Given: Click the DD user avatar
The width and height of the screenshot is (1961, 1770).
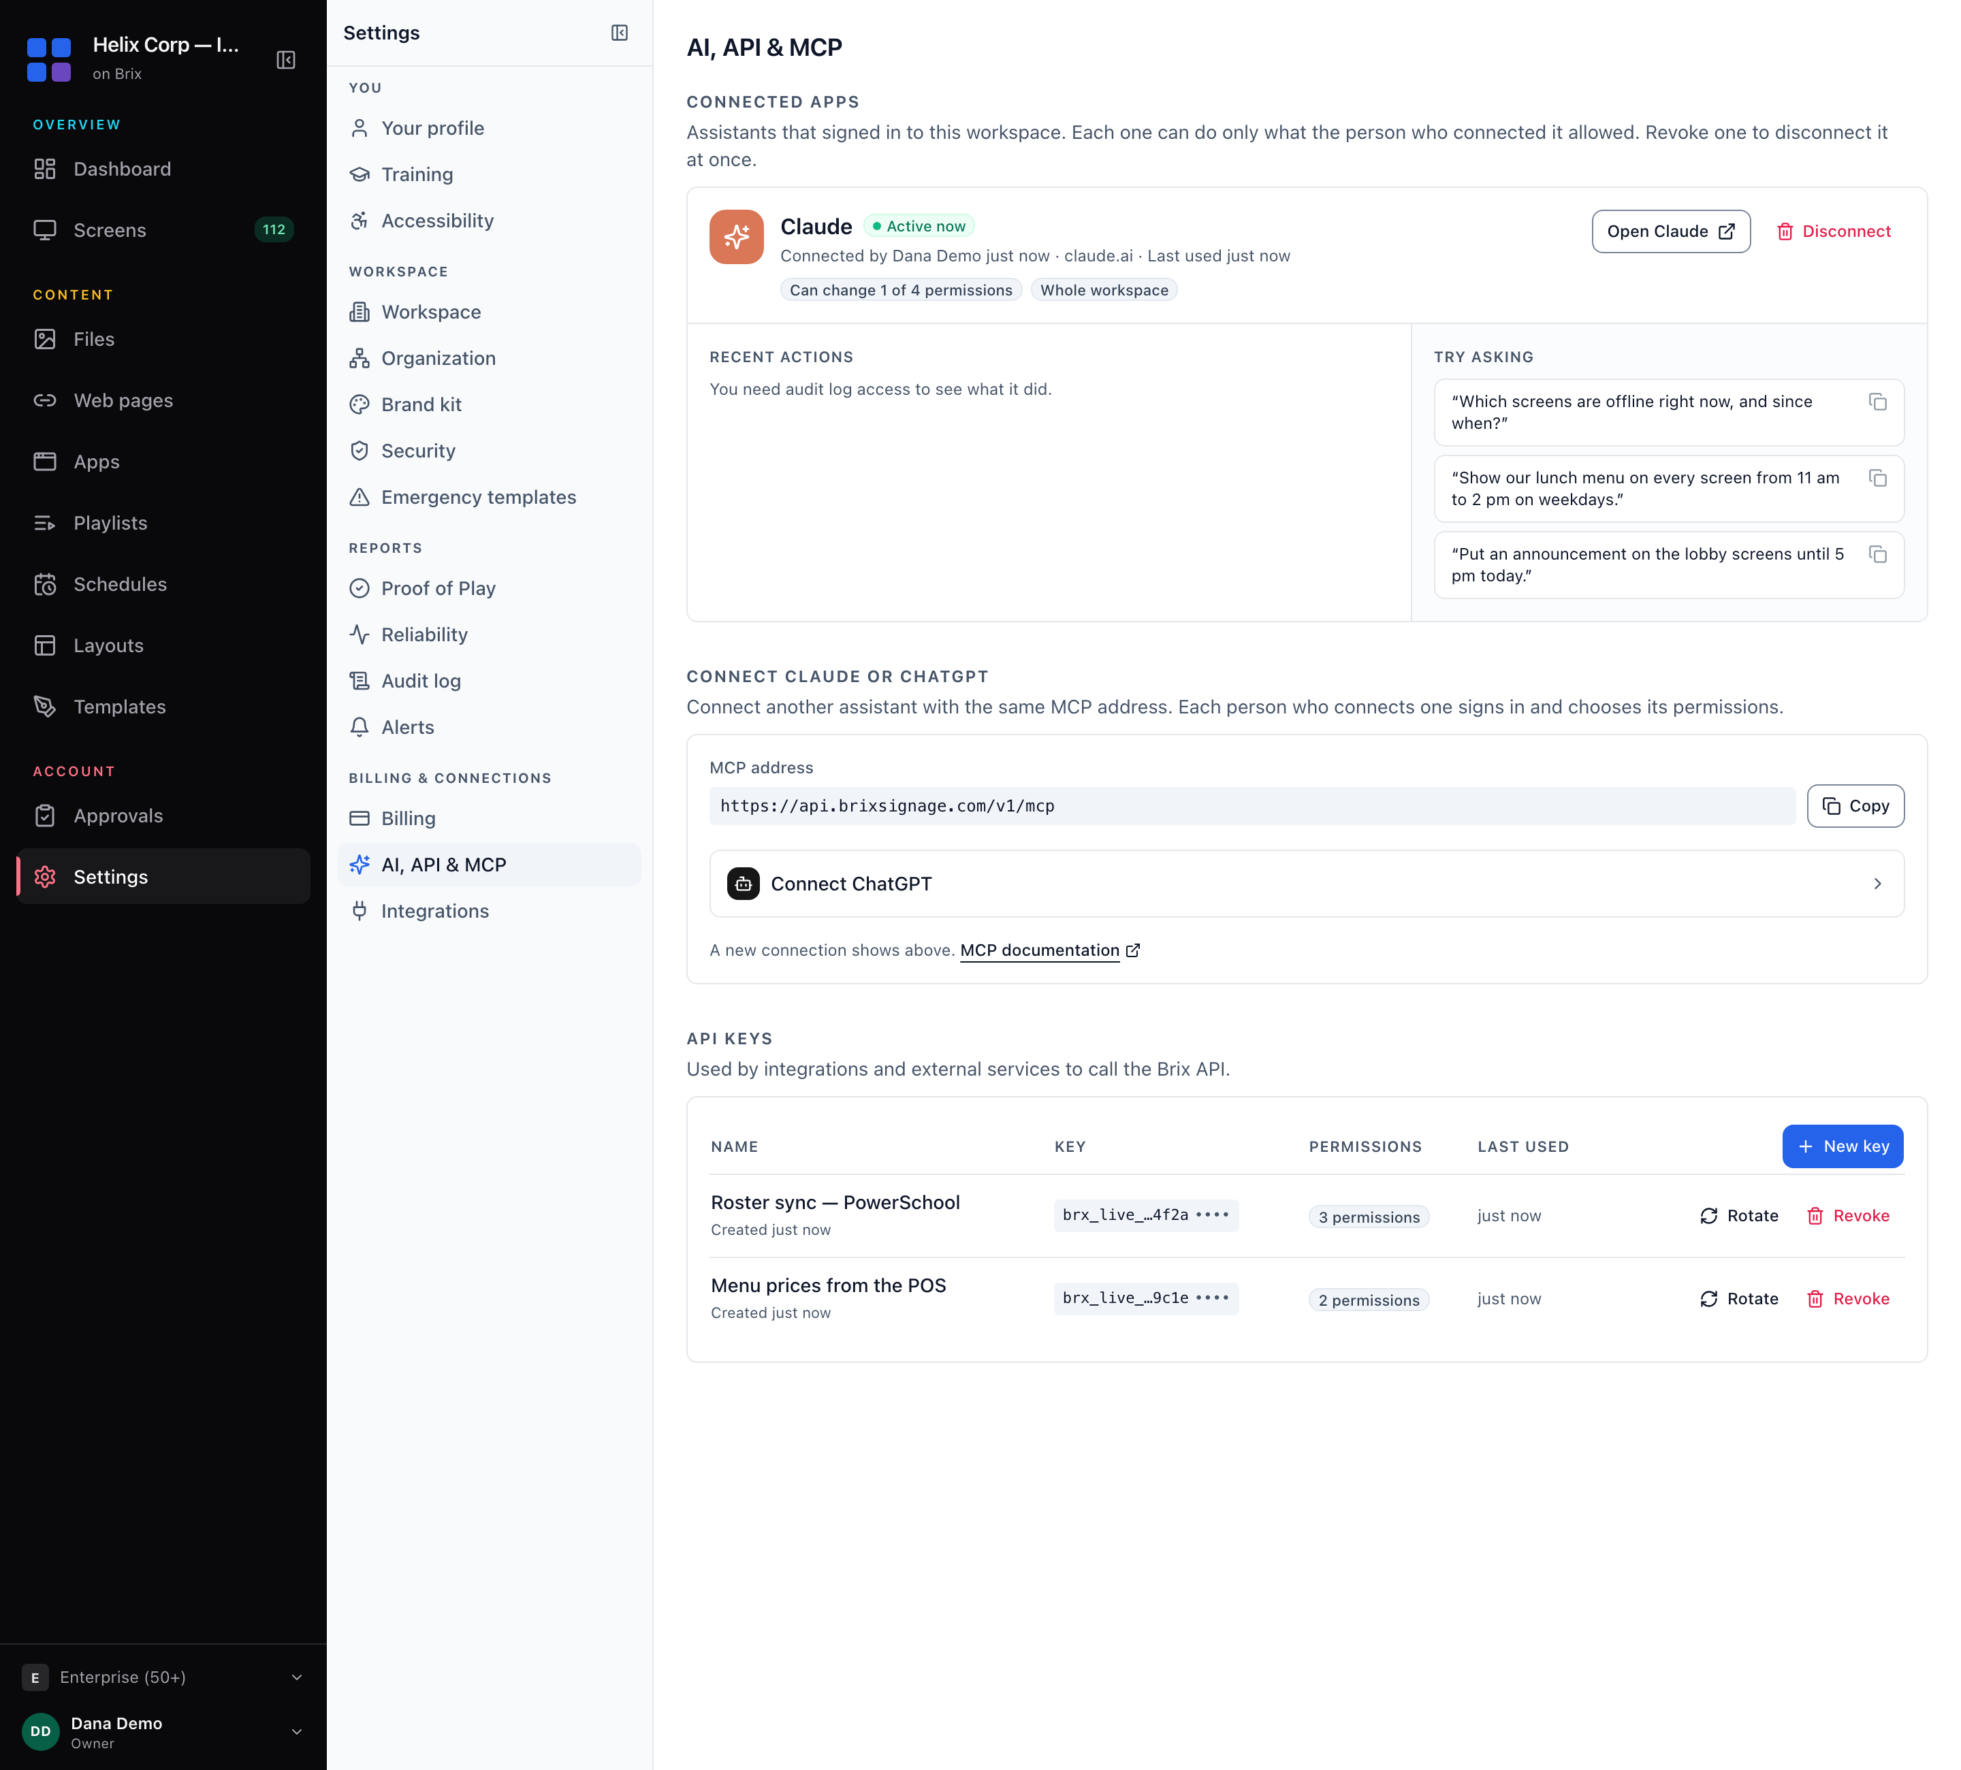Looking at the screenshot, I should (41, 1732).
